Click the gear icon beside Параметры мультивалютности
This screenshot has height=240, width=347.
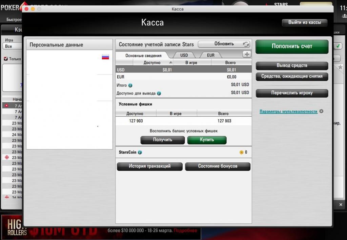[x=321, y=111]
